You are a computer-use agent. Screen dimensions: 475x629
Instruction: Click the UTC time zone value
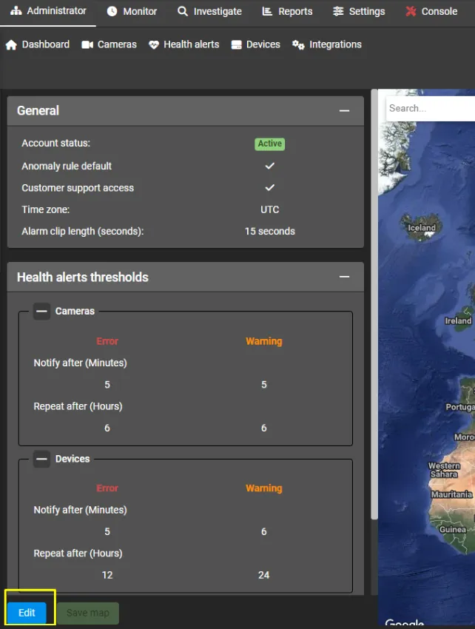[x=269, y=209]
